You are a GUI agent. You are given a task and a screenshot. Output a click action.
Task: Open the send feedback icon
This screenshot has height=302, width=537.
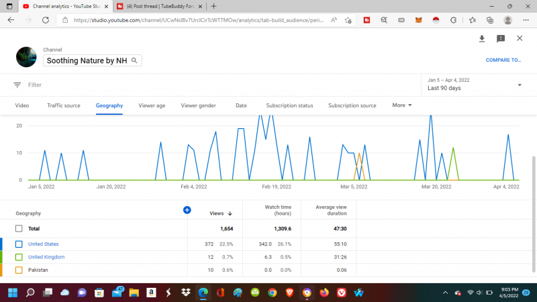pos(501,39)
